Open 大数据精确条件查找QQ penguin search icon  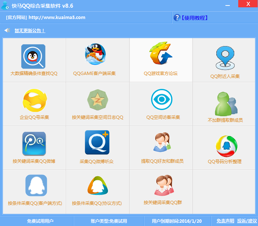coord(33,57)
